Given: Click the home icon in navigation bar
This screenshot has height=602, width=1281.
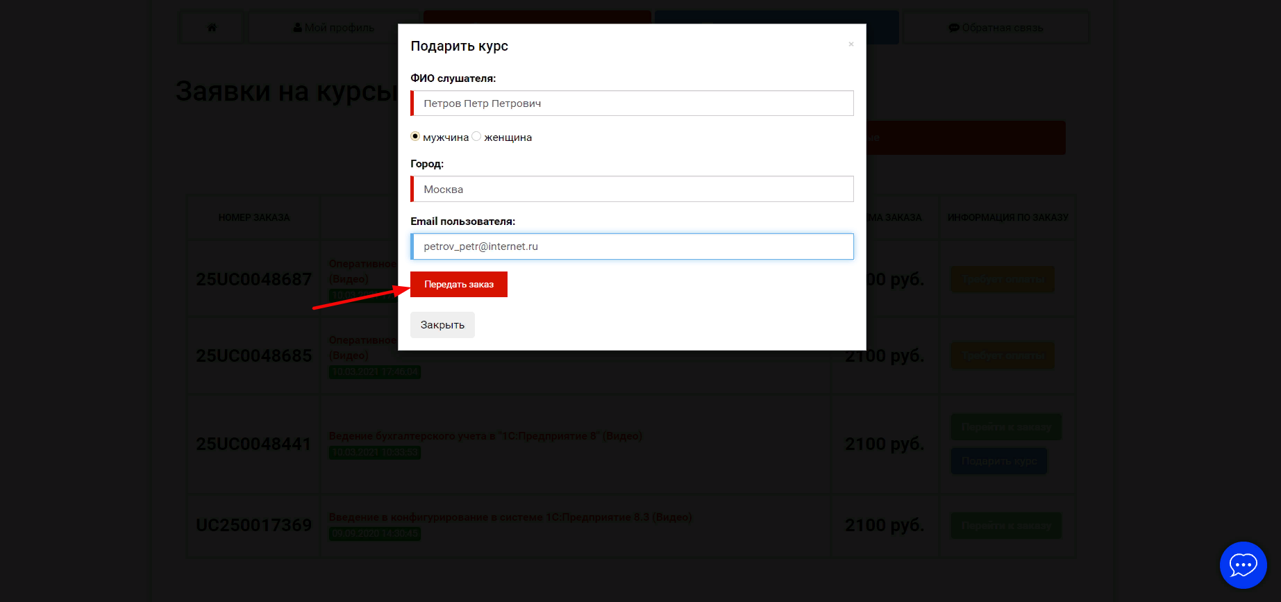Looking at the screenshot, I should click(212, 28).
